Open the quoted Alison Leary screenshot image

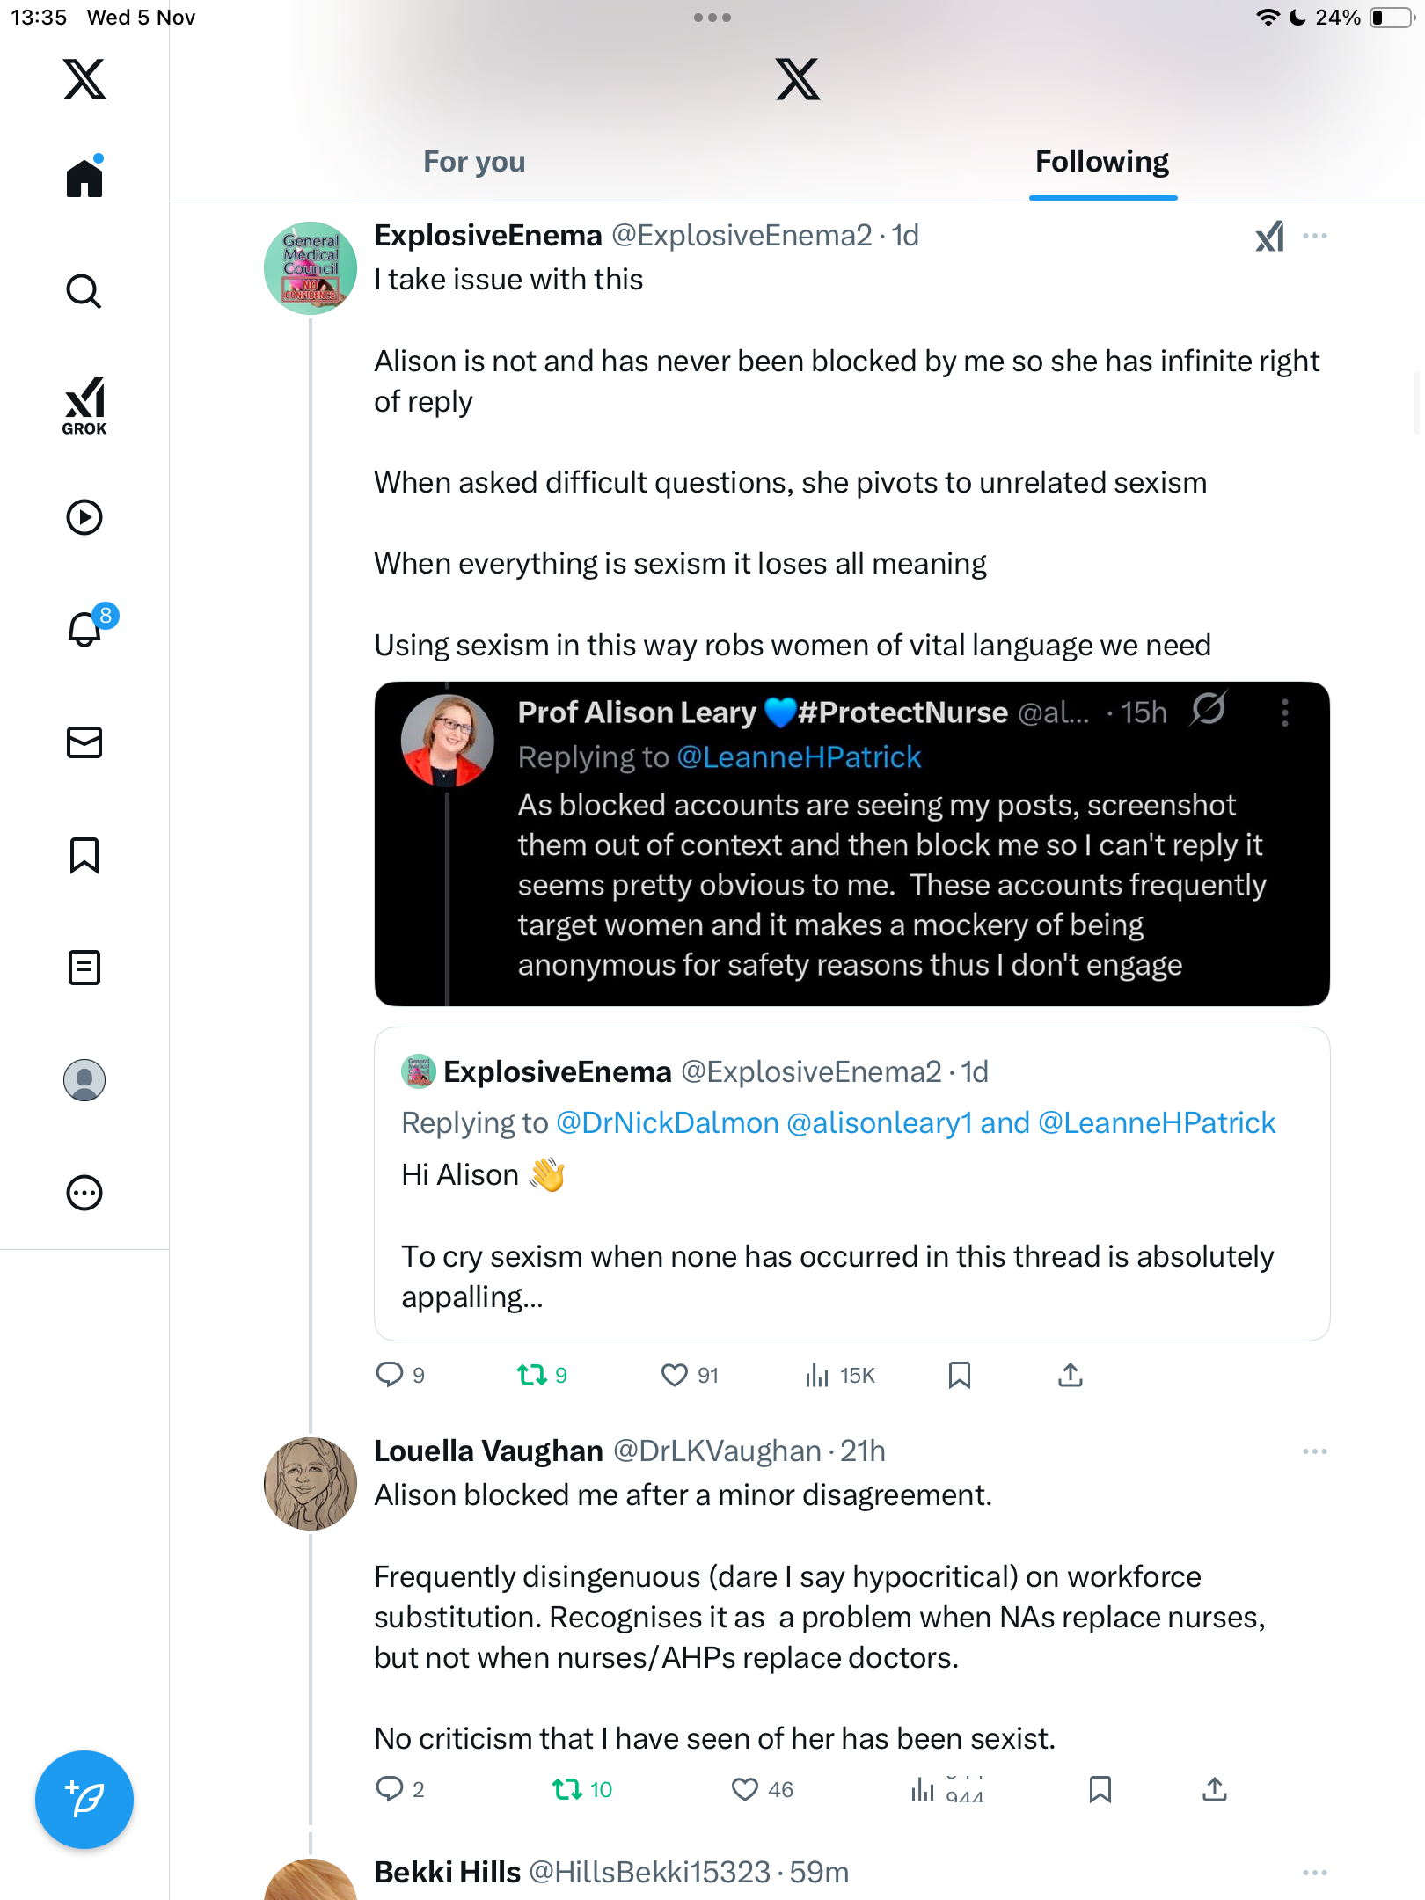click(851, 844)
